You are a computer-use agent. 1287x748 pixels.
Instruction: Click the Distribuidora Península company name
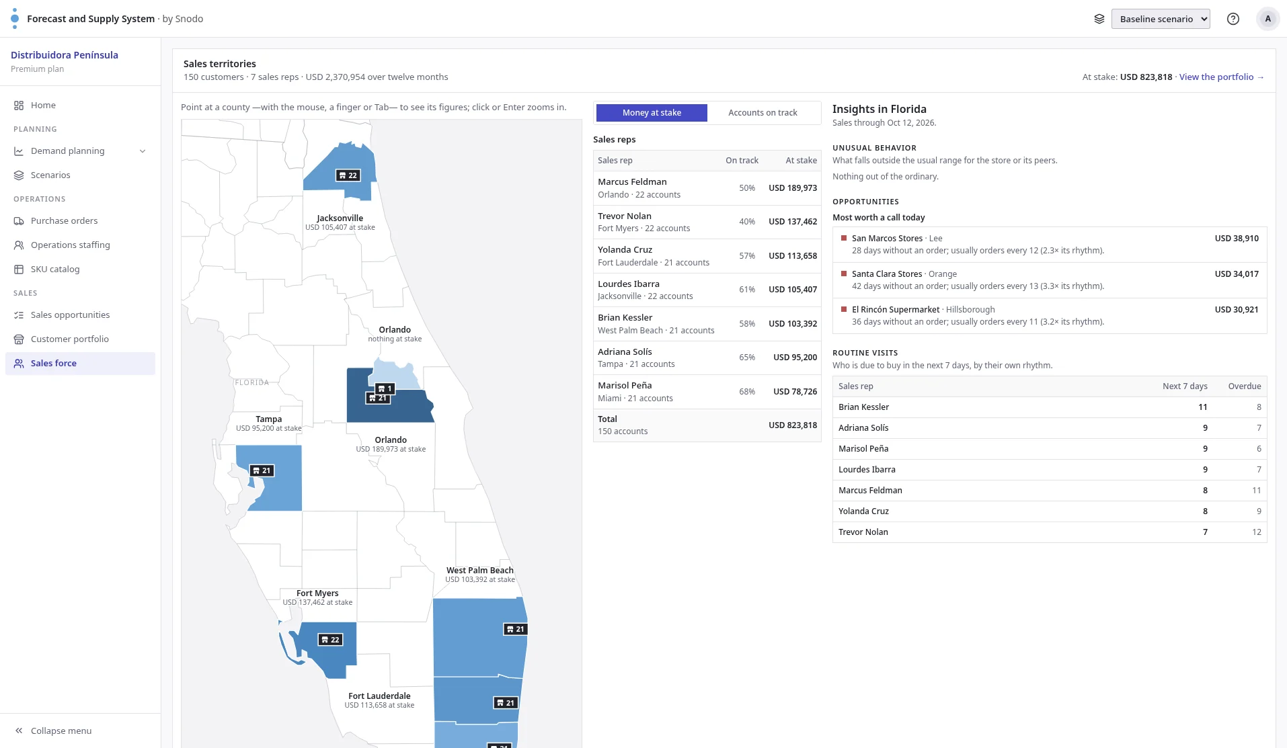pyautogui.click(x=65, y=55)
